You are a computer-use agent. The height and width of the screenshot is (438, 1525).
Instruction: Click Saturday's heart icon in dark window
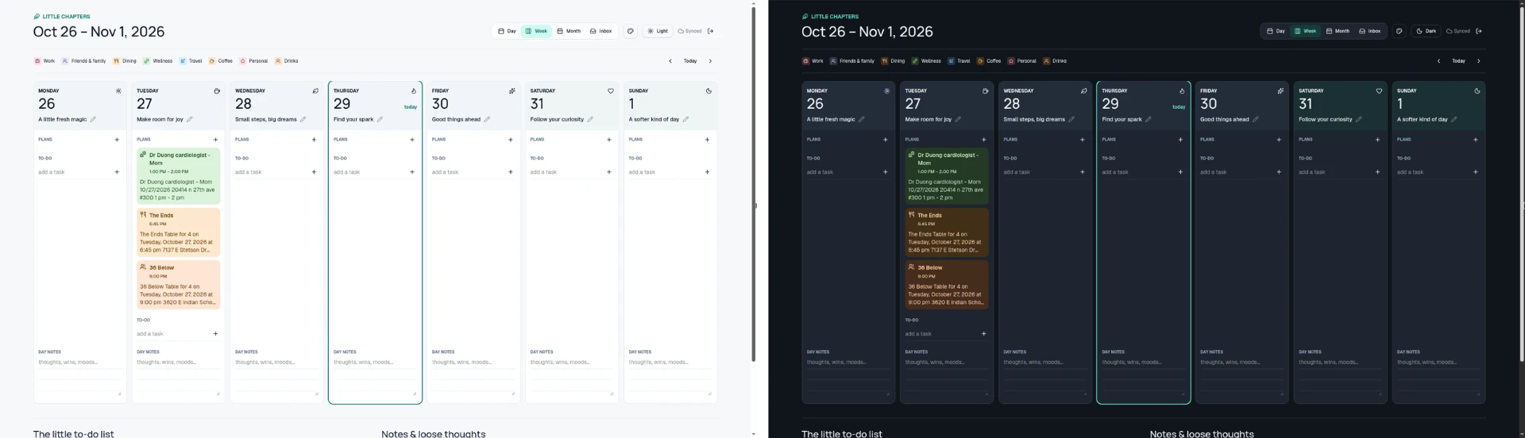coord(1379,90)
